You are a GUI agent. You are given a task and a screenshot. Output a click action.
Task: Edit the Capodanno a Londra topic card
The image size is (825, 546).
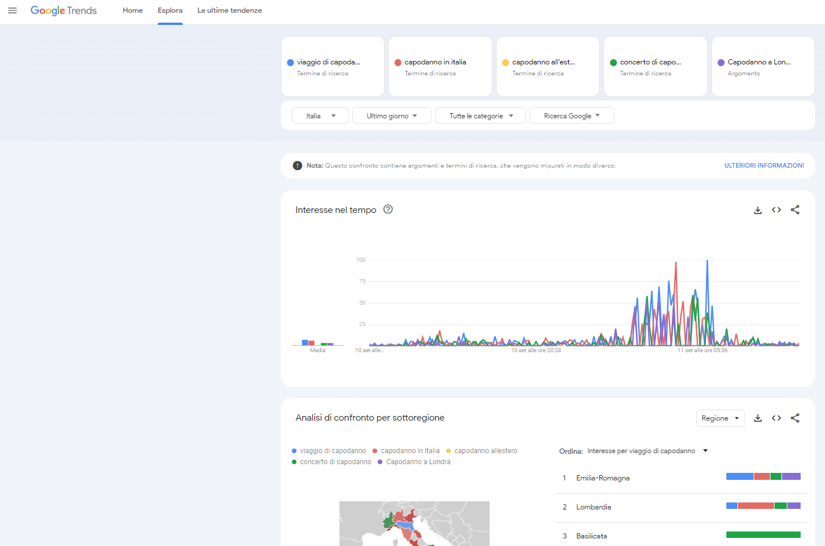[x=764, y=67]
